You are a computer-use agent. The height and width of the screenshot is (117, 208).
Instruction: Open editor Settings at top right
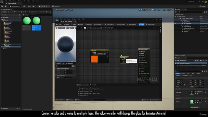pyautogui.click(x=203, y=6)
